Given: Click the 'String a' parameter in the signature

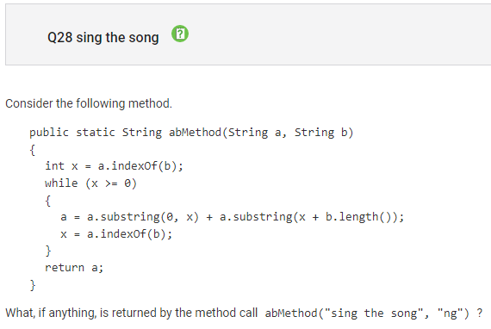Looking at the screenshot, I should pos(255,133).
